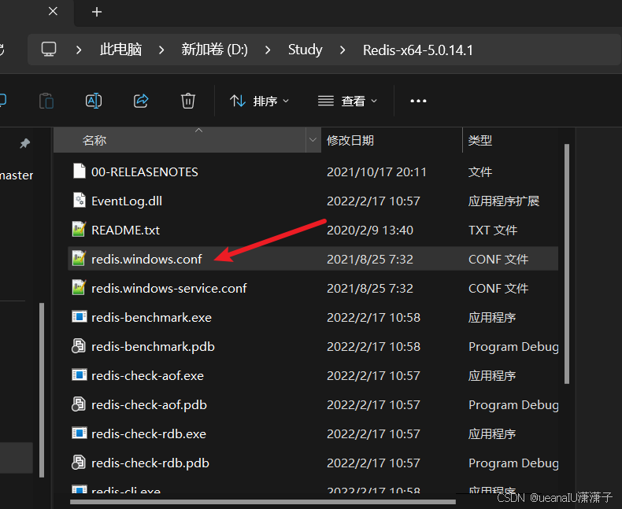Click the delete trash can icon
The height and width of the screenshot is (509, 622).
pos(188,101)
